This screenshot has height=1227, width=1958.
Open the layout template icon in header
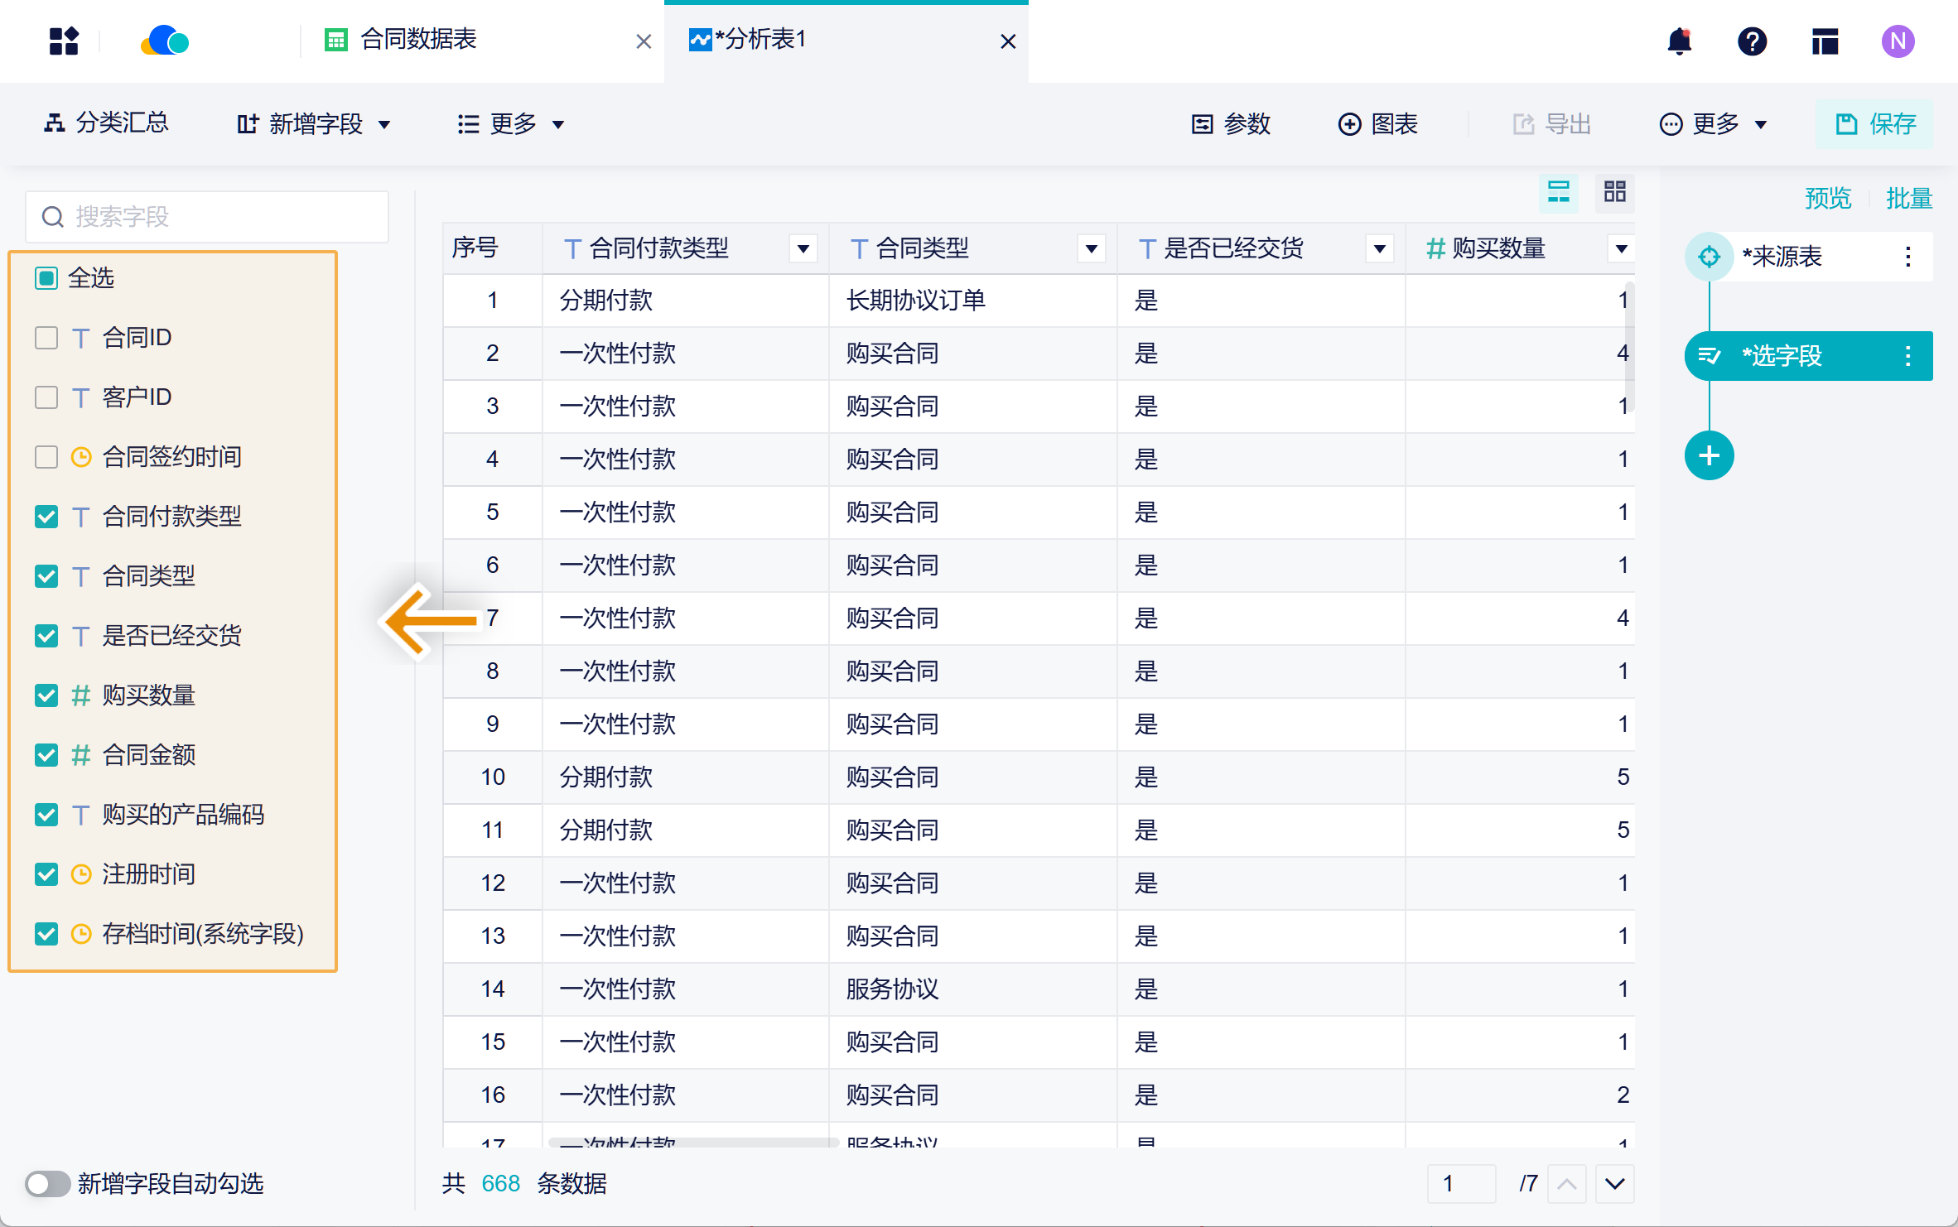point(1825,41)
